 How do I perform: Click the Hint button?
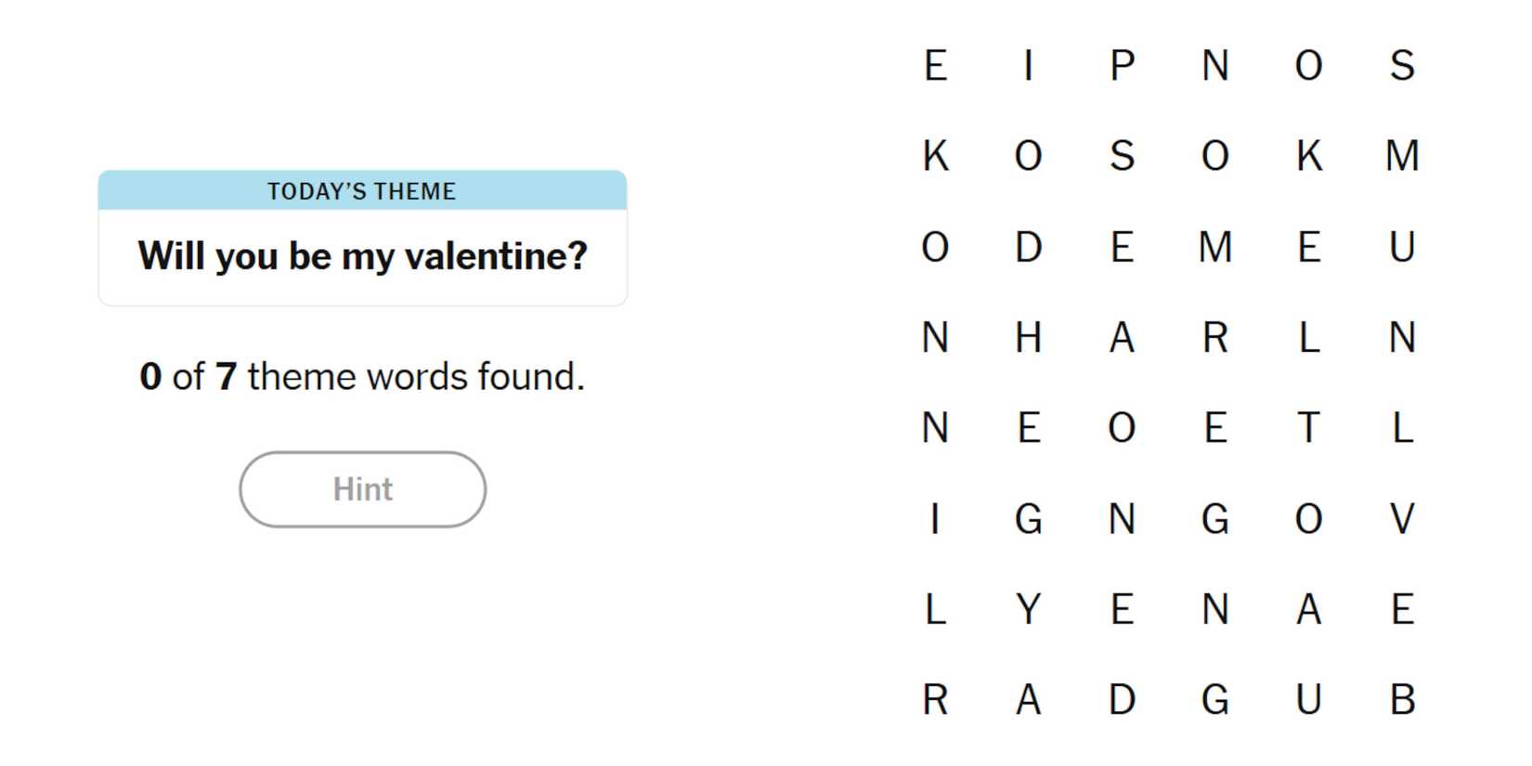[x=362, y=489]
